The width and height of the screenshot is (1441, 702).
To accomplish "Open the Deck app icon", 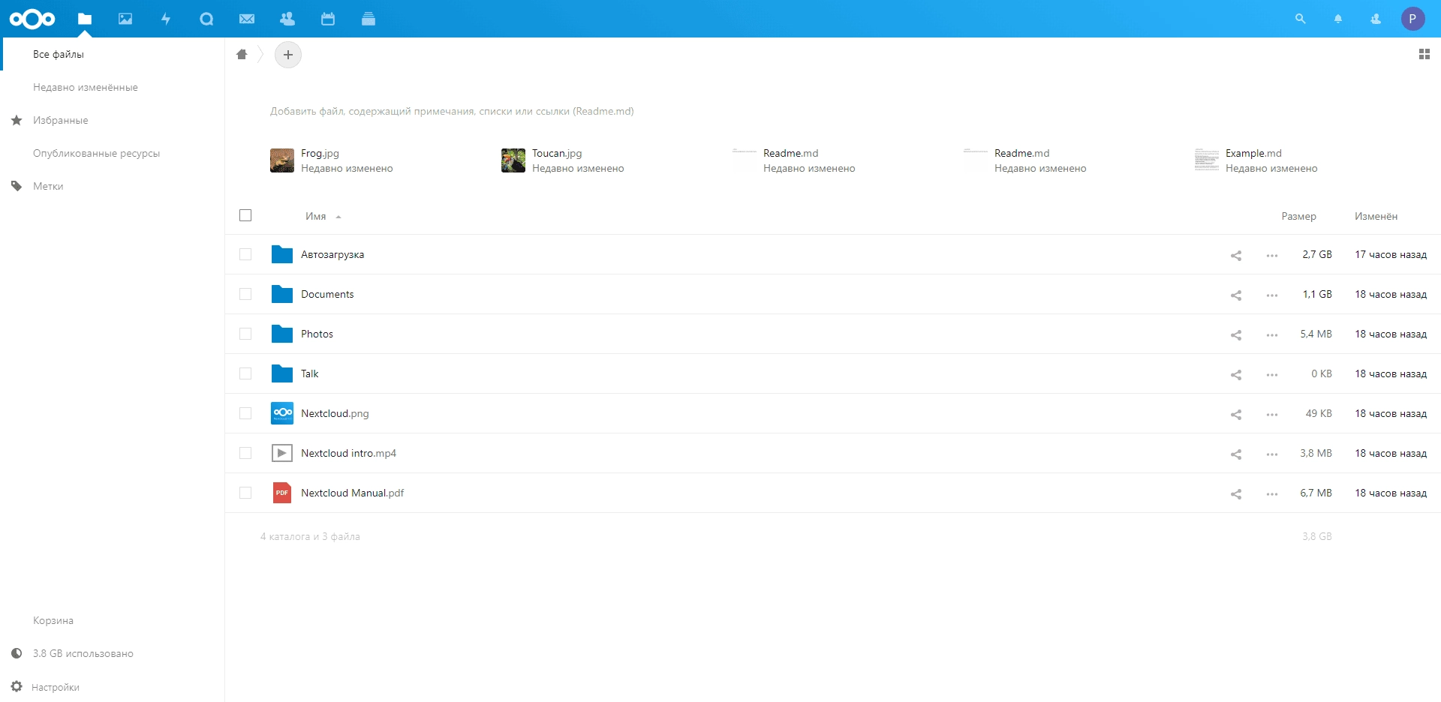I will click(x=369, y=19).
